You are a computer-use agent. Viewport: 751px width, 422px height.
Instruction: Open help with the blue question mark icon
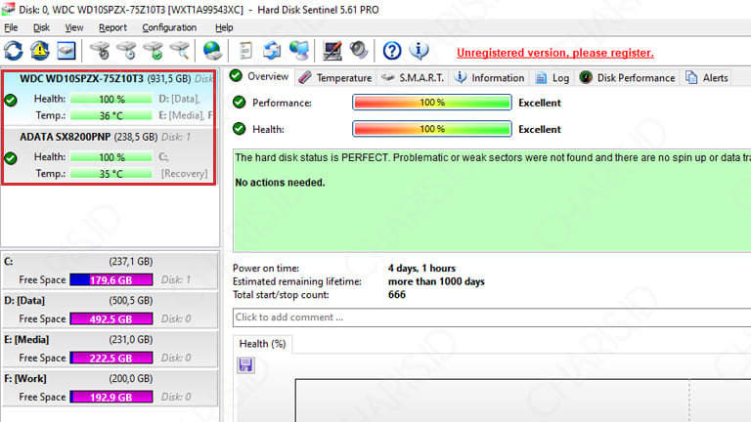pos(392,50)
